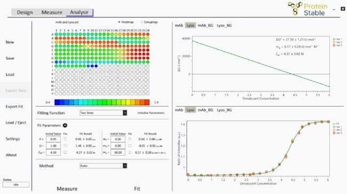
Task: Click the Protein Stable logo
Action: pos(308,9)
